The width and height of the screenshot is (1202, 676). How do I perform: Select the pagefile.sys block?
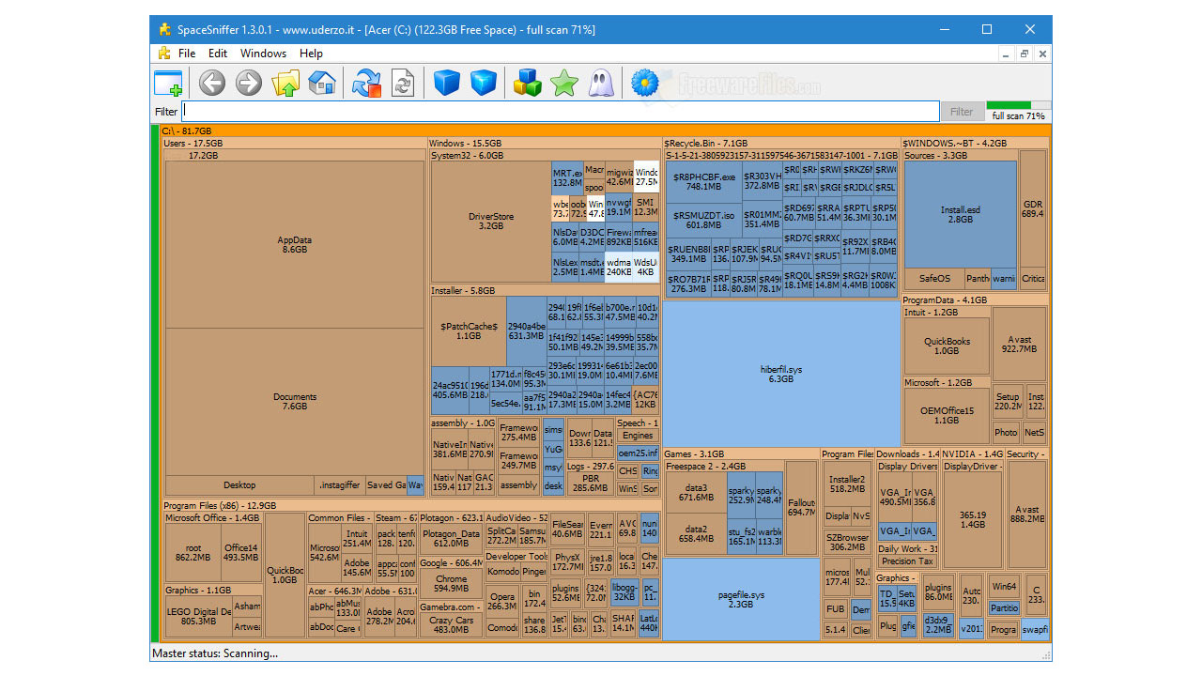point(742,599)
